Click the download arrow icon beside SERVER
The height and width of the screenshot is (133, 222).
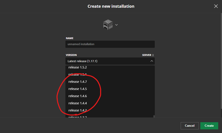(153, 55)
